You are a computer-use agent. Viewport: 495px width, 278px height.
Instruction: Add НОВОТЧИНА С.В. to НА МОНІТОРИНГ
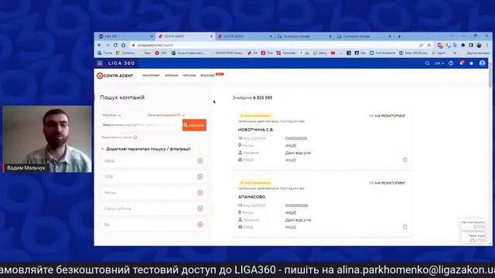[x=387, y=116]
